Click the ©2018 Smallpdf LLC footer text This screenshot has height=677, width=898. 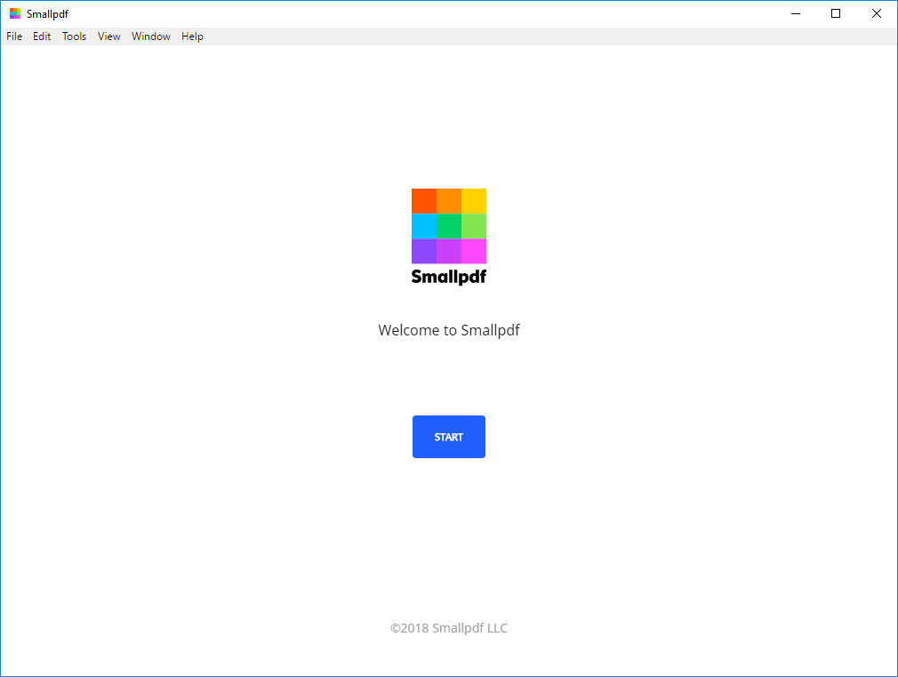coord(449,628)
